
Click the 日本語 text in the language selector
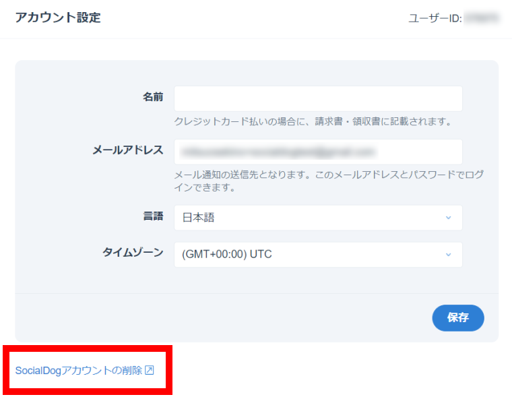(199, 218)
